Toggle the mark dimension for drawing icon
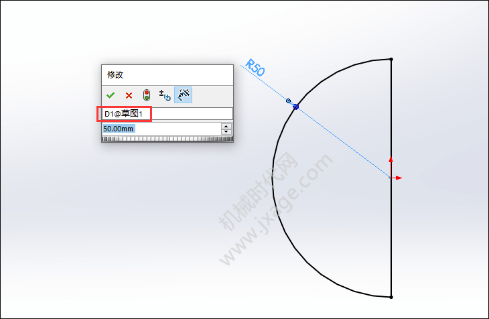The width and height of the screenshot is (489, 319). click(184, 95)
